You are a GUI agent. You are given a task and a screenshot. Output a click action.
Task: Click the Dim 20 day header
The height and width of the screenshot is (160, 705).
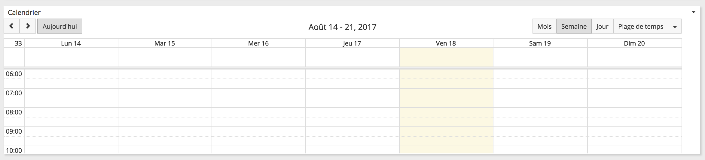(x=634, y=43)
